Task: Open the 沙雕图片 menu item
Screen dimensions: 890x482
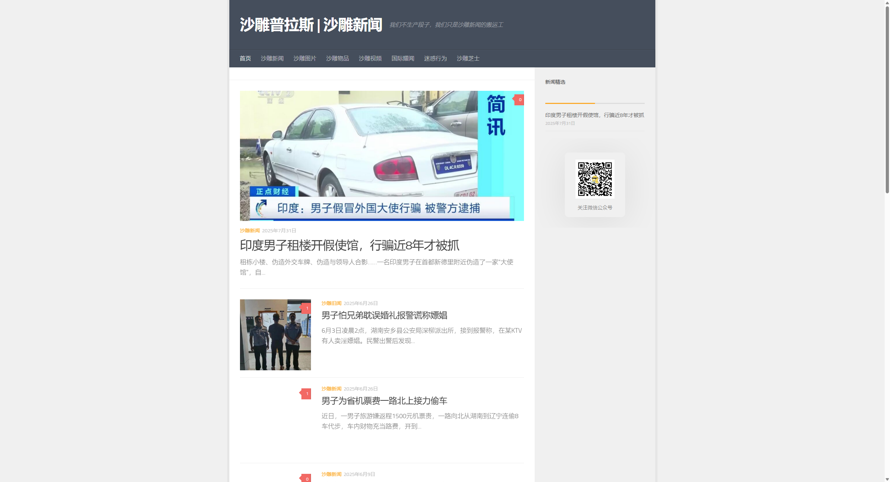Action: (x=305, y=59)
